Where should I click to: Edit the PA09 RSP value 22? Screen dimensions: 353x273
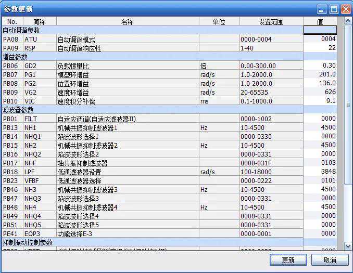pyautogui.click(x=320, y=48)
